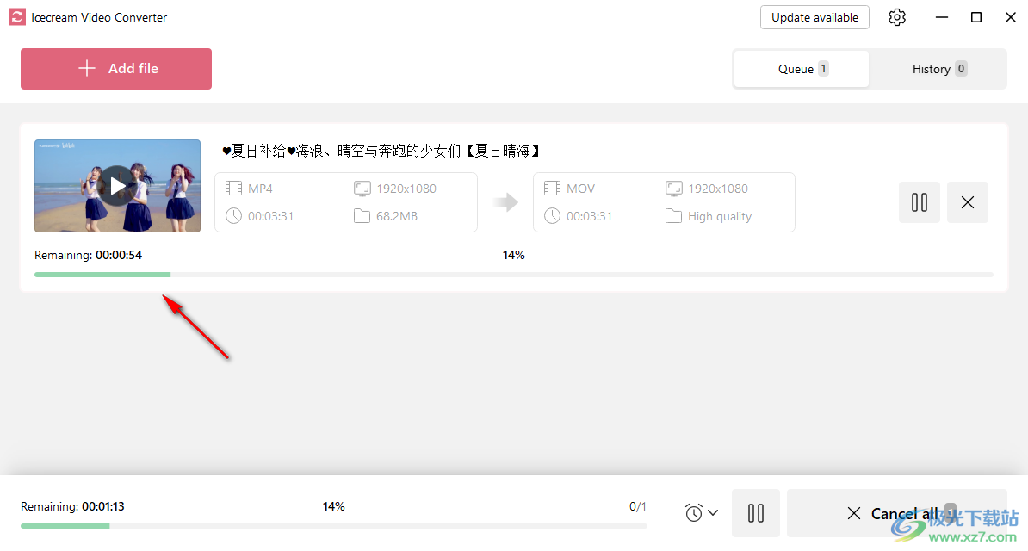
Task: Click the Add file button
Action: click(x=116, y=68)
